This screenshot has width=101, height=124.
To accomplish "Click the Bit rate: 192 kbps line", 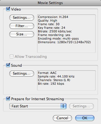I will [51, 84].
